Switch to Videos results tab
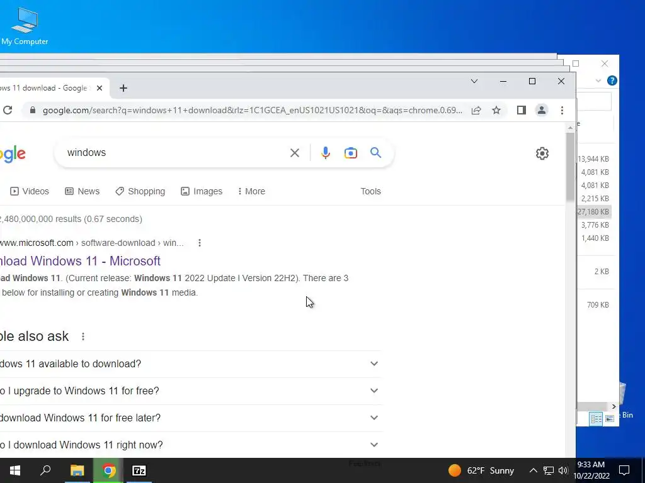645x483 pixels. [x=29, y=191]
